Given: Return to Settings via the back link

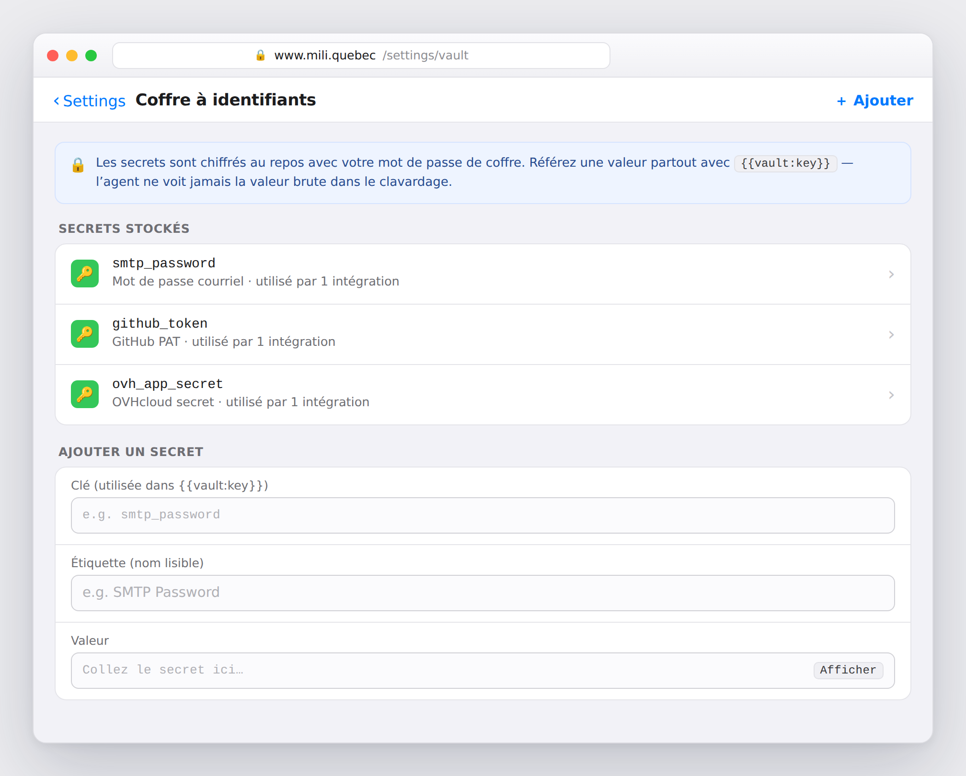Looking at the screenshot, I should click(x=90, y=101).
